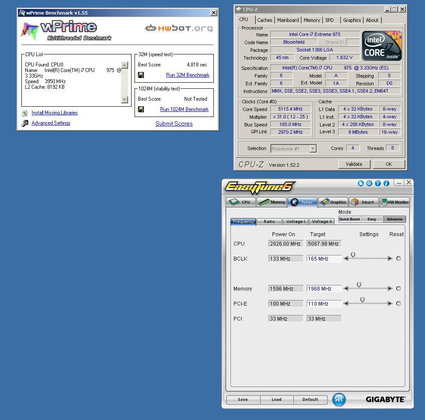Increase BCLK with right arrow
425x420 pixels.
tap(390, 259)
